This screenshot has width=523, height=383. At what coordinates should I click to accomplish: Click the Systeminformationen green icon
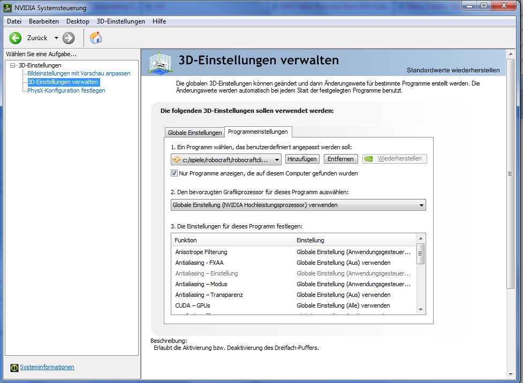(x=14, y=367)
